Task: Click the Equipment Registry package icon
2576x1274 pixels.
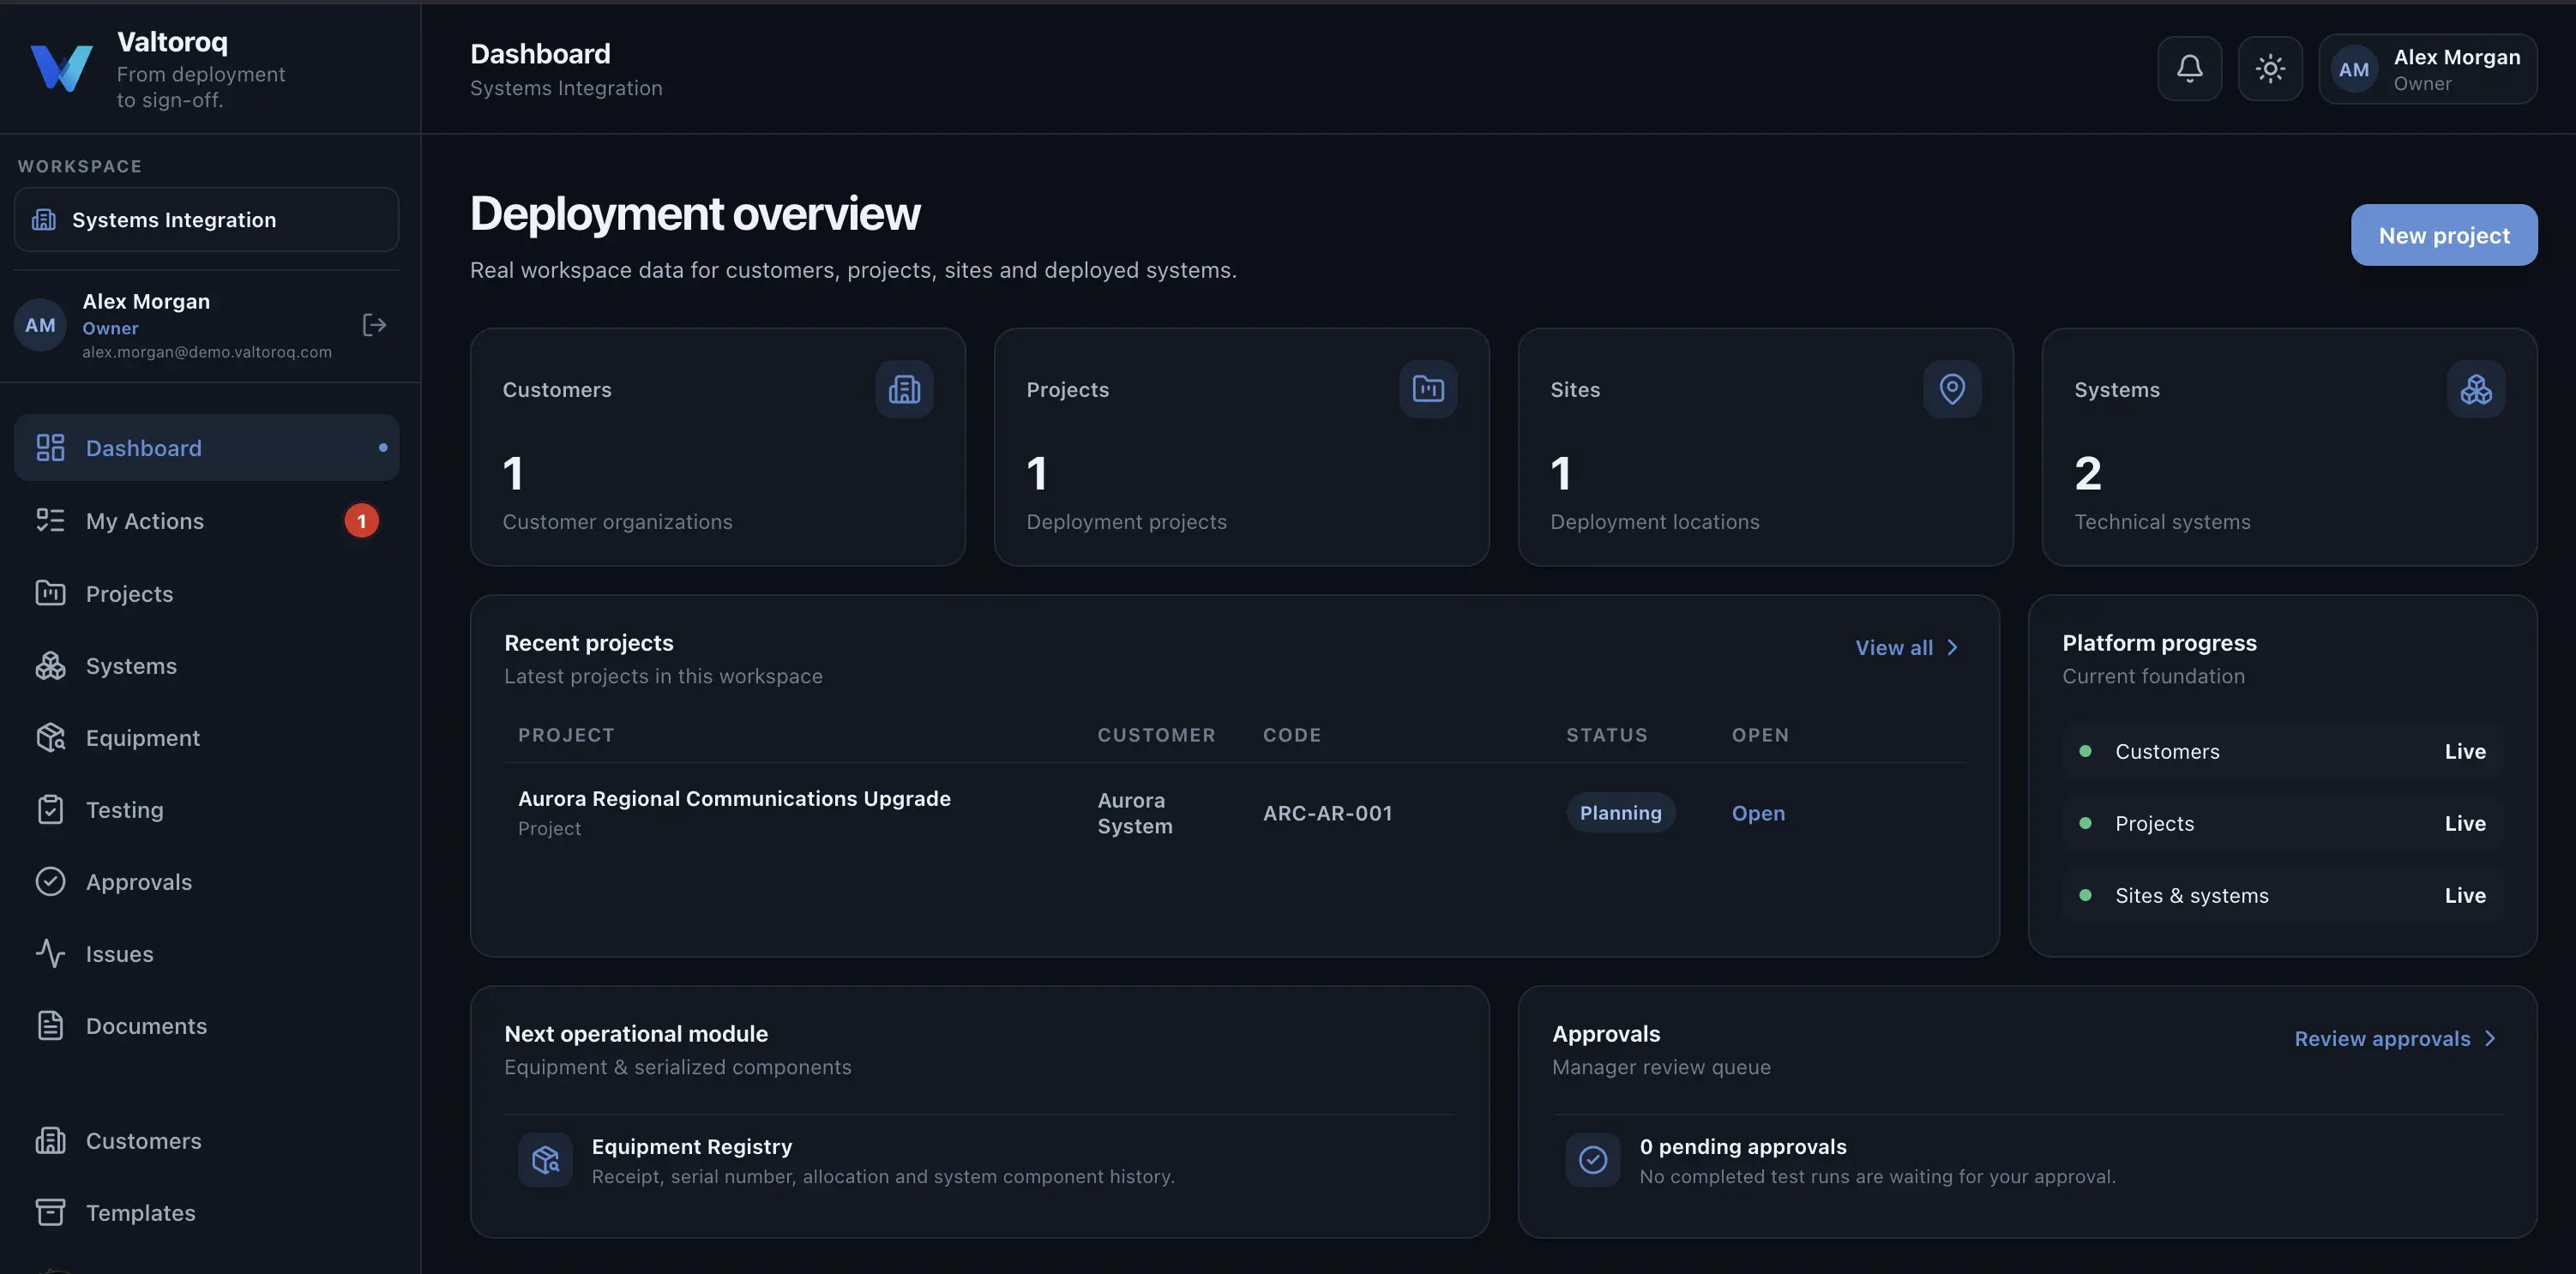Action: point(545,1160)
